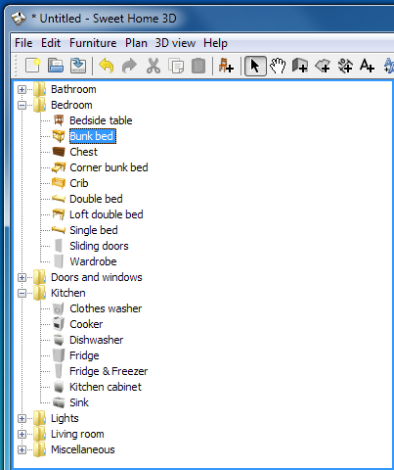
Task: Open the Furniture menu
Action: point(93,43)
